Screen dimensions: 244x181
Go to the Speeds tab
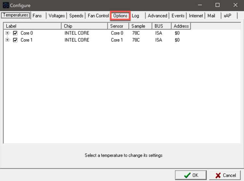(x=76, y=16)
